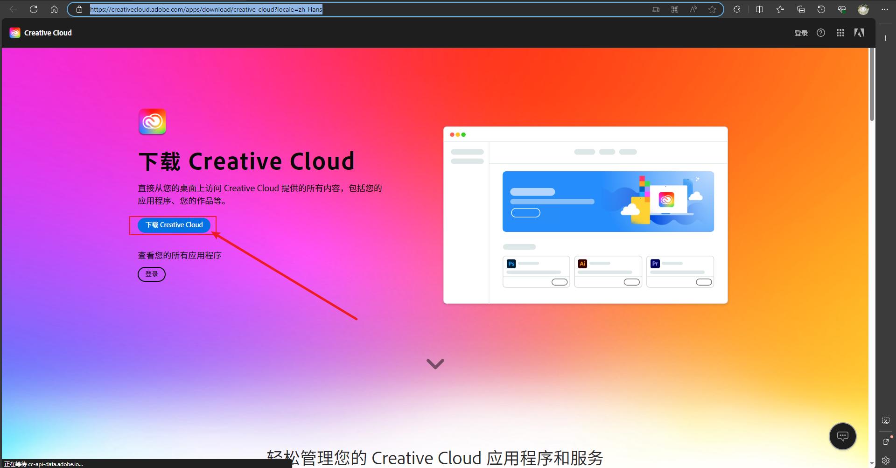
Task: Open link in new window sidebar icon
Action: point(886,441)
